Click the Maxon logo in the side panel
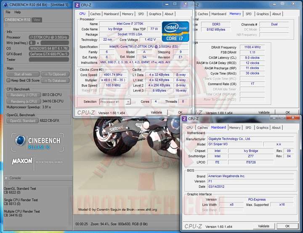This screenshot has height=233, width=303. point(22,161)
